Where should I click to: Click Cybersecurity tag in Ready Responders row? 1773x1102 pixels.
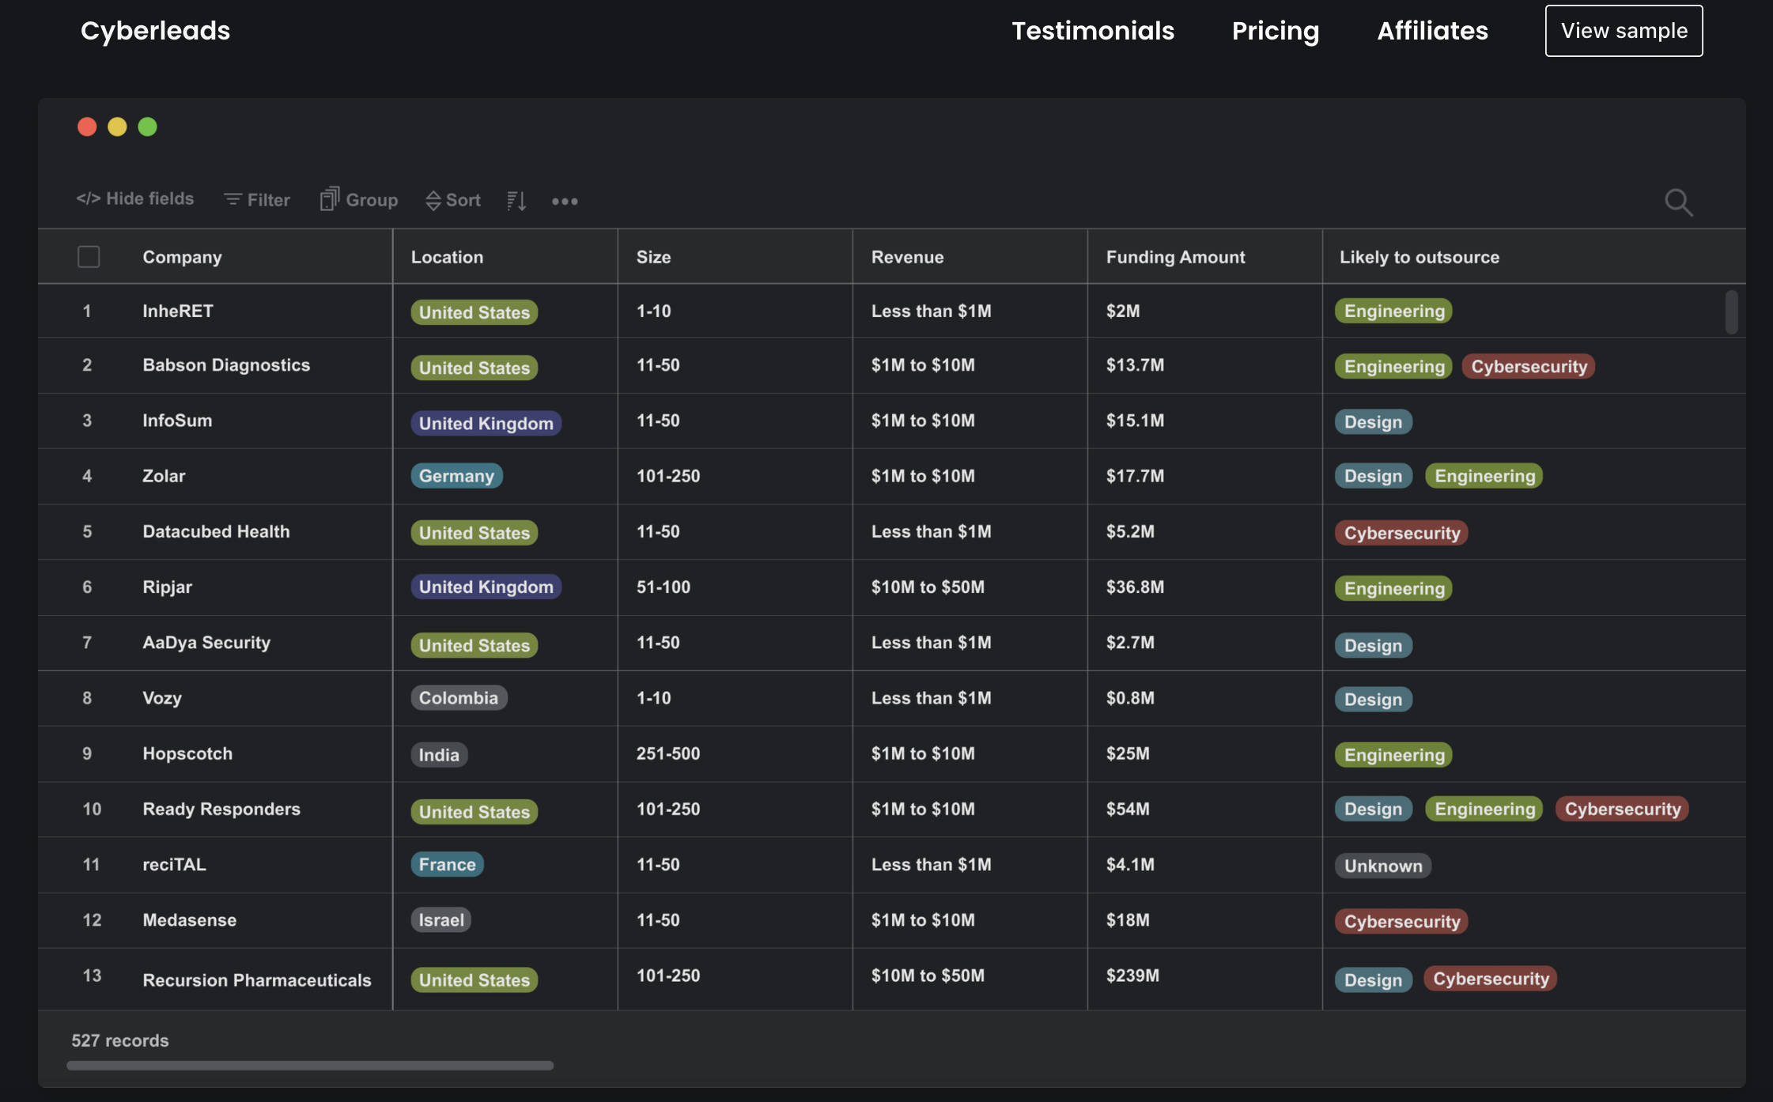coord(1622,809)
